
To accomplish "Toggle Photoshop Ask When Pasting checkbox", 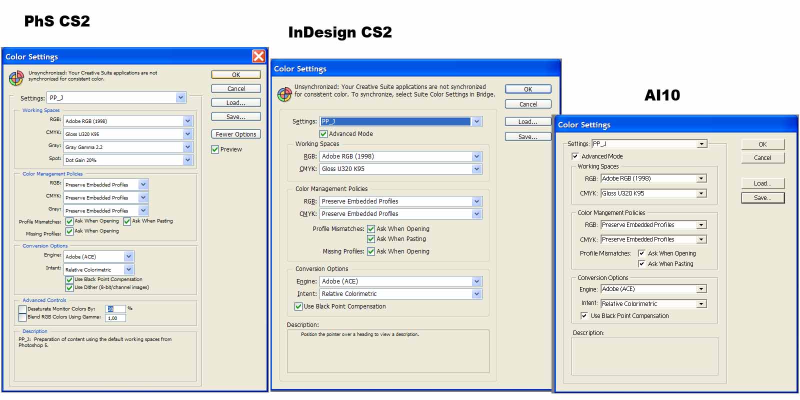I will tap(127, 221).
